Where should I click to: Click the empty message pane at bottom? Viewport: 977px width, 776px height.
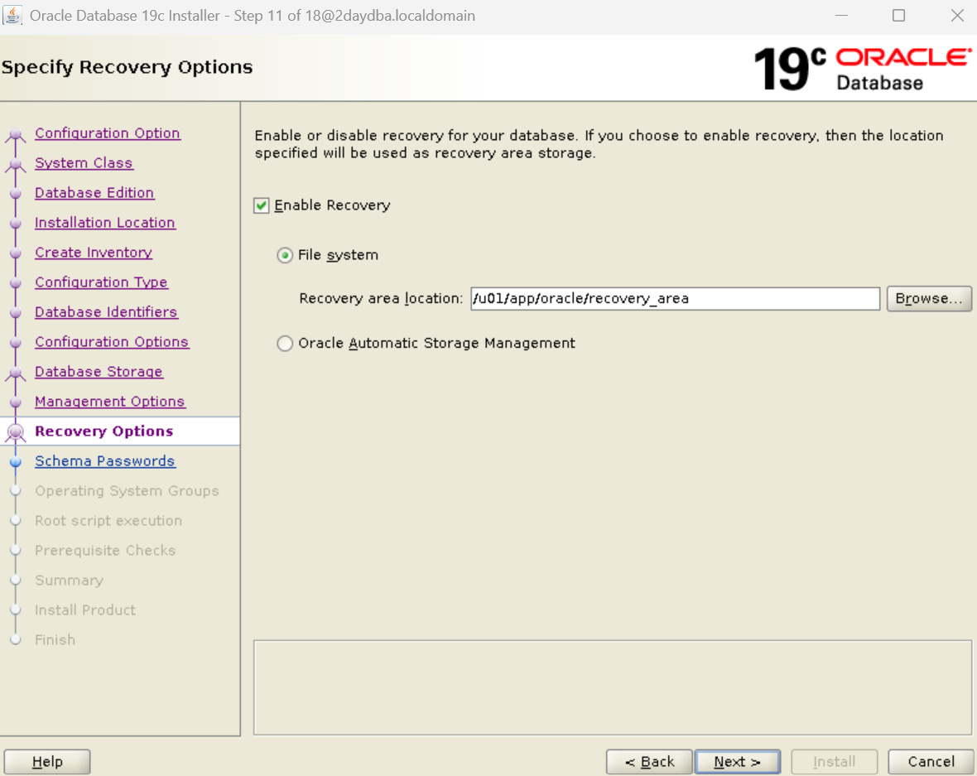[x=613, y=687]
